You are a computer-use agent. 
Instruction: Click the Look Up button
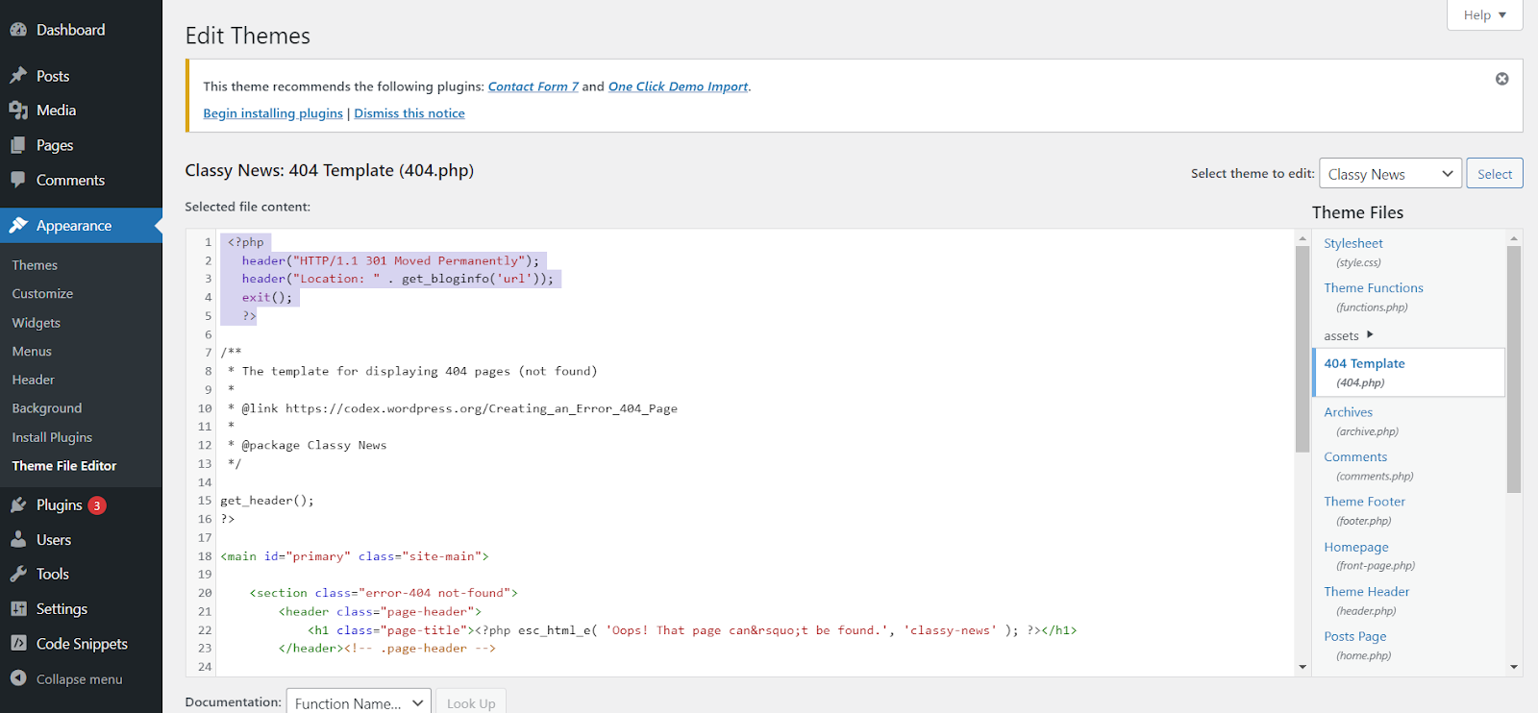pos(471,702)
